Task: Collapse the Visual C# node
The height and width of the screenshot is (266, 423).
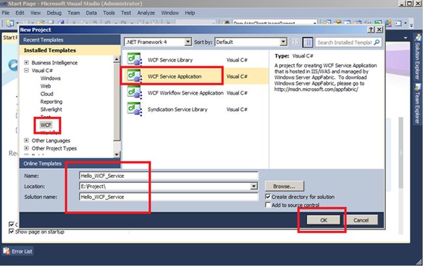Action: point(27,70)
